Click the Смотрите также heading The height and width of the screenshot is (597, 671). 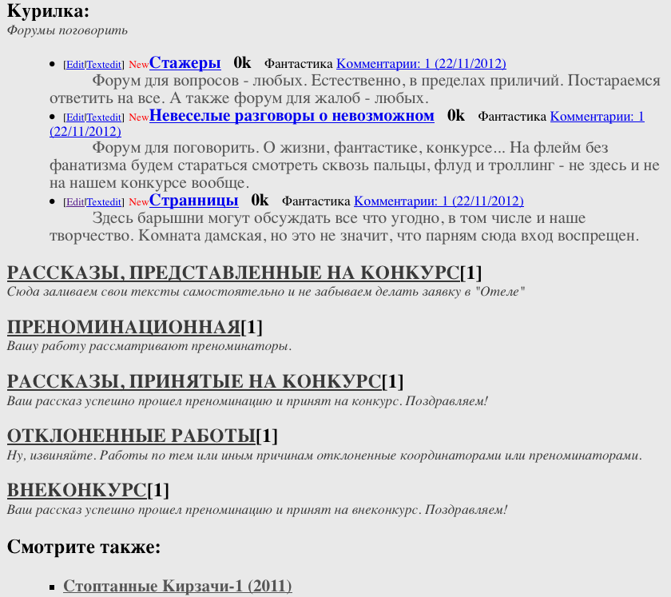coord(84,547)
